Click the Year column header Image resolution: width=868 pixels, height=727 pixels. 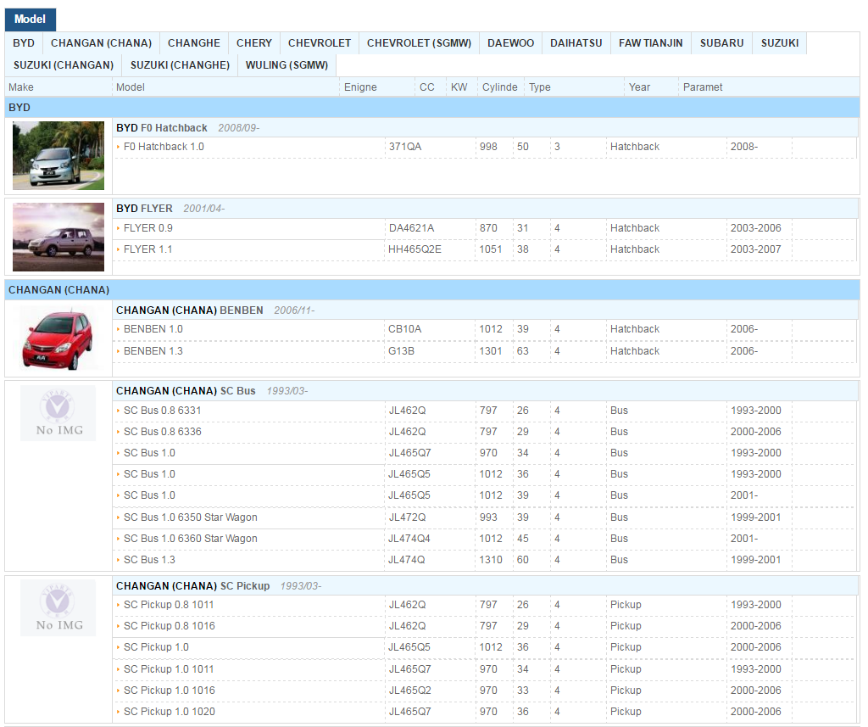pos(639,87)
